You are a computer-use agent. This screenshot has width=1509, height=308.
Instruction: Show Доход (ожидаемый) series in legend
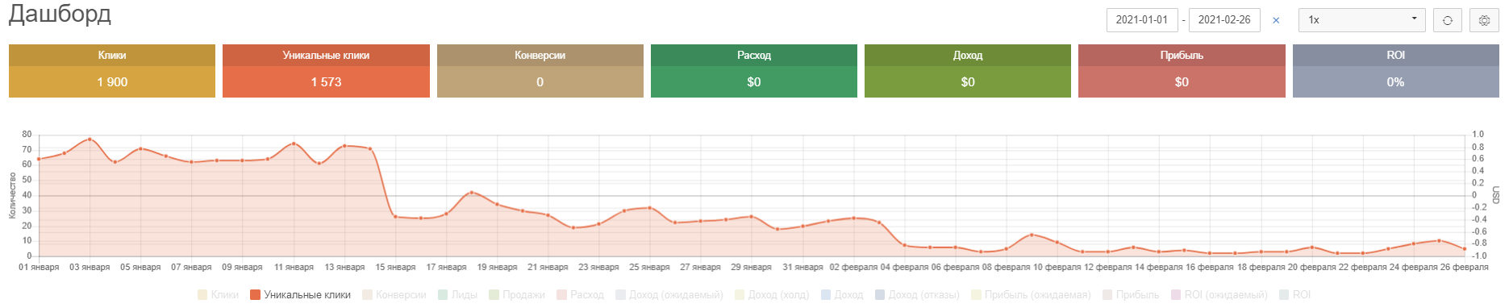click(669, 295)
